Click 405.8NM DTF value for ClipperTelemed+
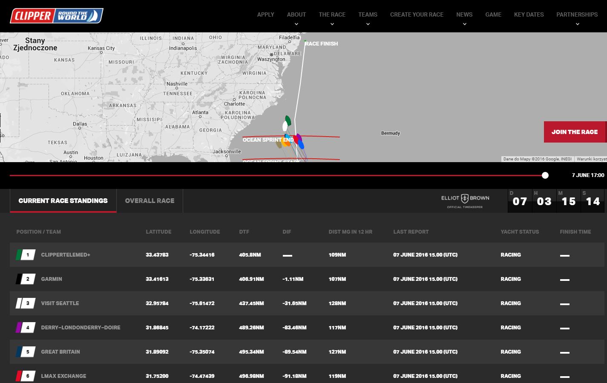Viewport: 607px width, 383px height. (x=250, y=255)
